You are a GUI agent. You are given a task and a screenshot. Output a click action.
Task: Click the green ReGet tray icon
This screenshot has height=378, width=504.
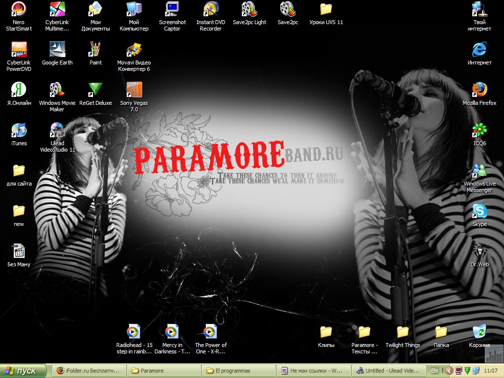468,371
